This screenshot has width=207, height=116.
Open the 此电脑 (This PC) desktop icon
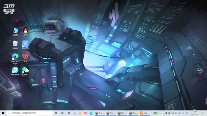[15, 31]
